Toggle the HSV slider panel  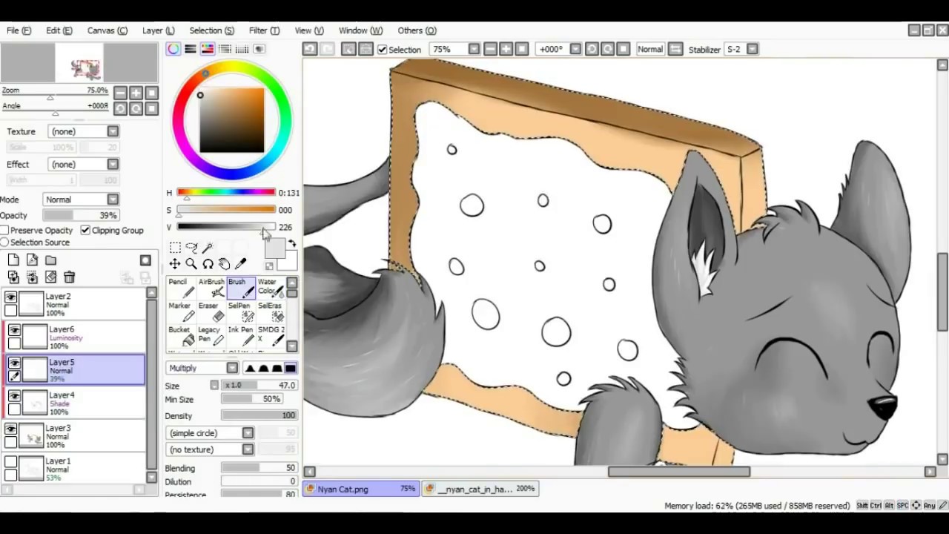(x=208, y=49)
